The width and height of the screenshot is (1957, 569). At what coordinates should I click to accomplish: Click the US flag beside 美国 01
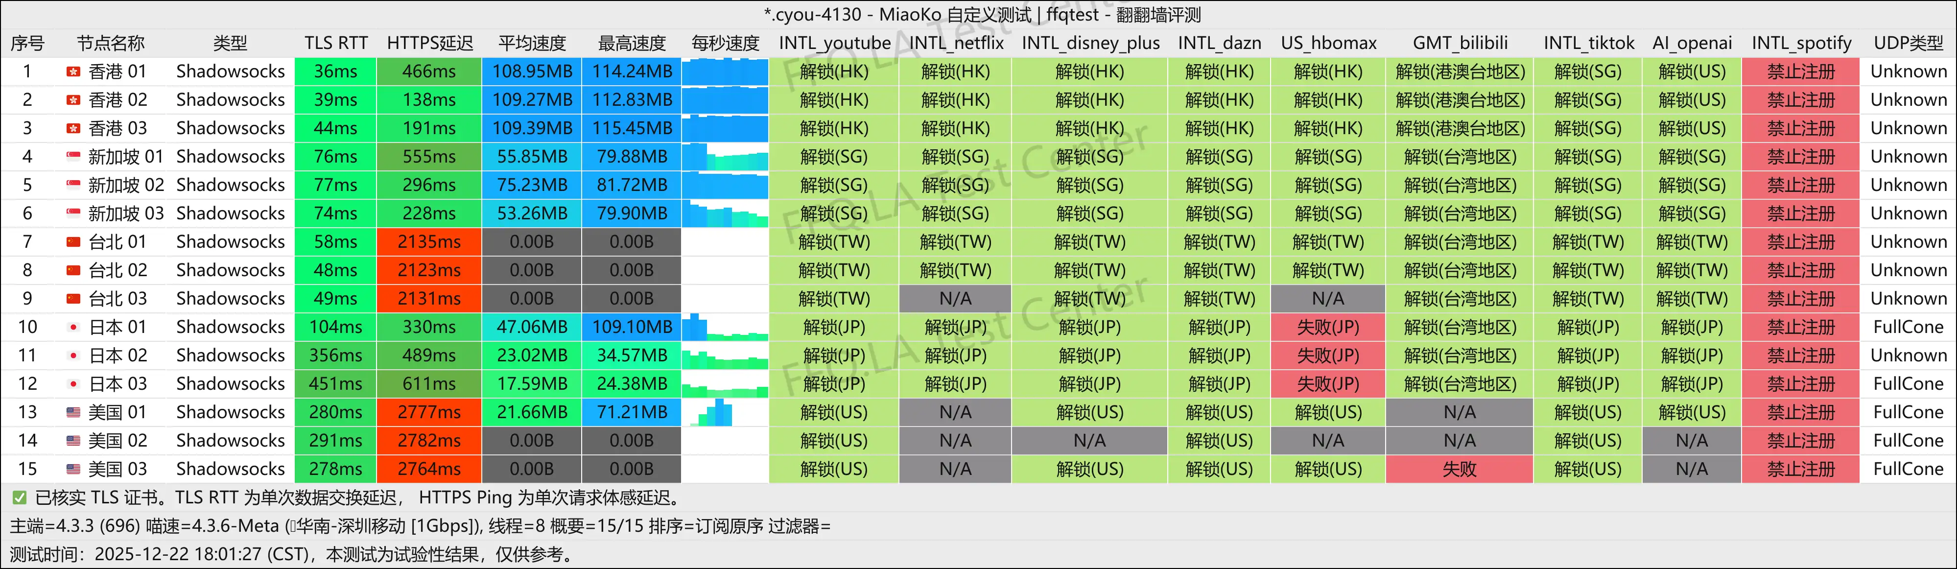pos(72,412)
